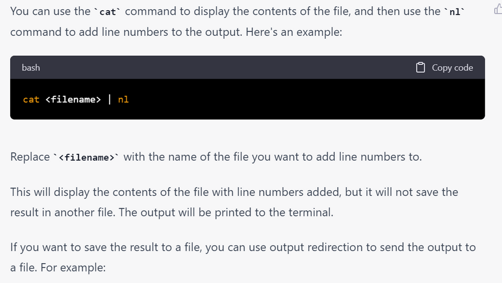Click the clipboard icon in code header
This screenshot has height=283, width=502.
[x=420, y=68]
